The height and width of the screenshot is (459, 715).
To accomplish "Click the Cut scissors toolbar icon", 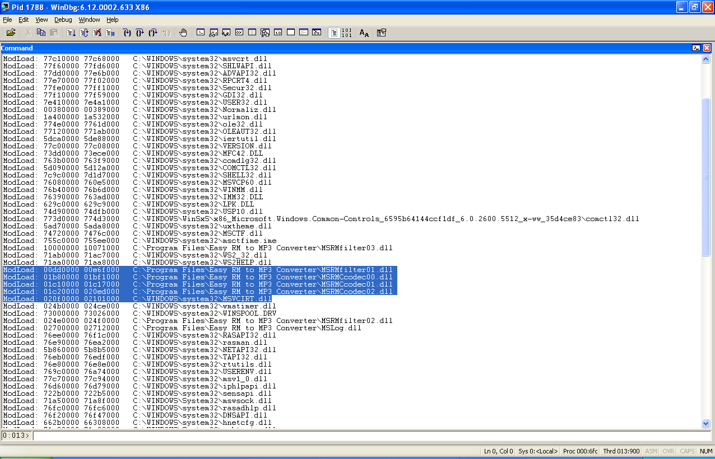I will point(28,33).
